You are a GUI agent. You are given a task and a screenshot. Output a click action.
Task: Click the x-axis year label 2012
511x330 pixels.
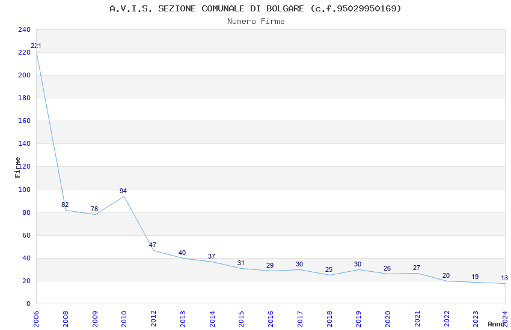(x=153, y=319)
